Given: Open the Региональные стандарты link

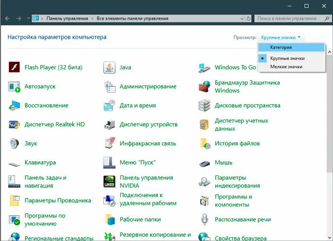Looking at the screenshot, I should tap(59, 238).
